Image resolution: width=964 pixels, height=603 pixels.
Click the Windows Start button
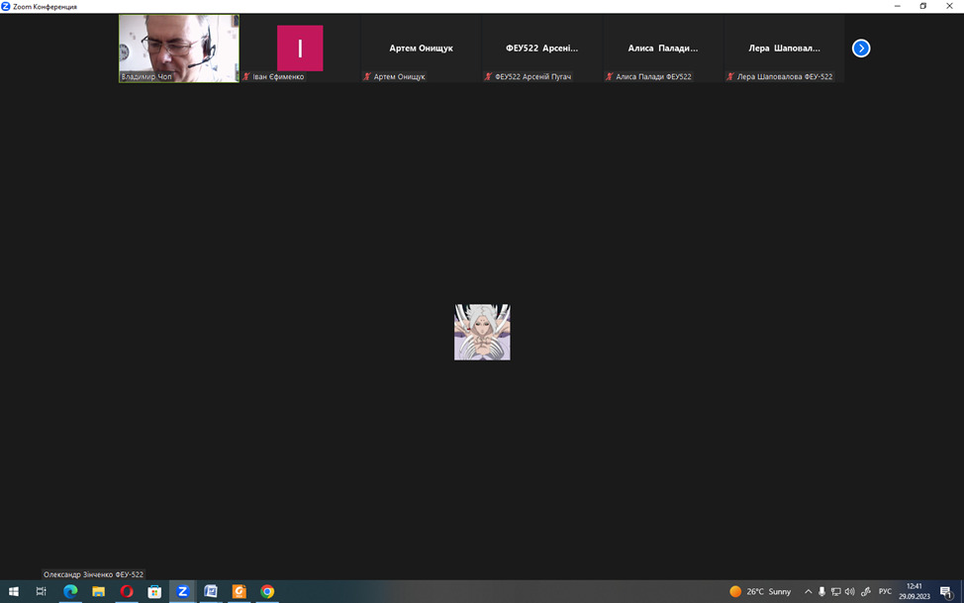tap(14, 591)
